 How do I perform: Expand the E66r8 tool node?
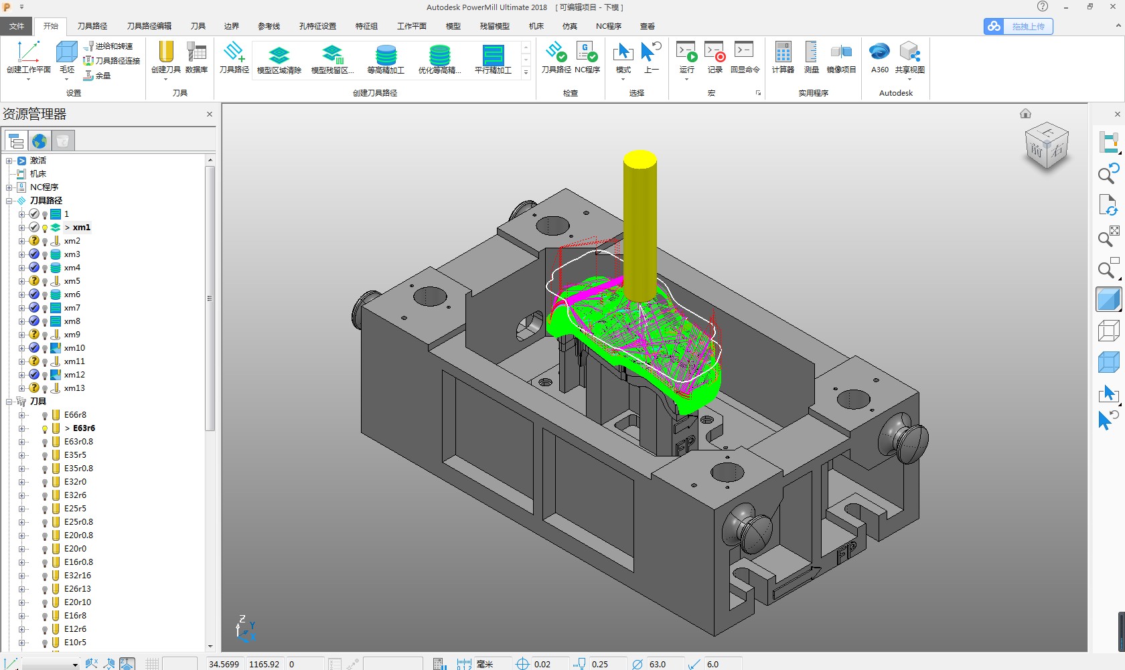click(x=21, y=415)
